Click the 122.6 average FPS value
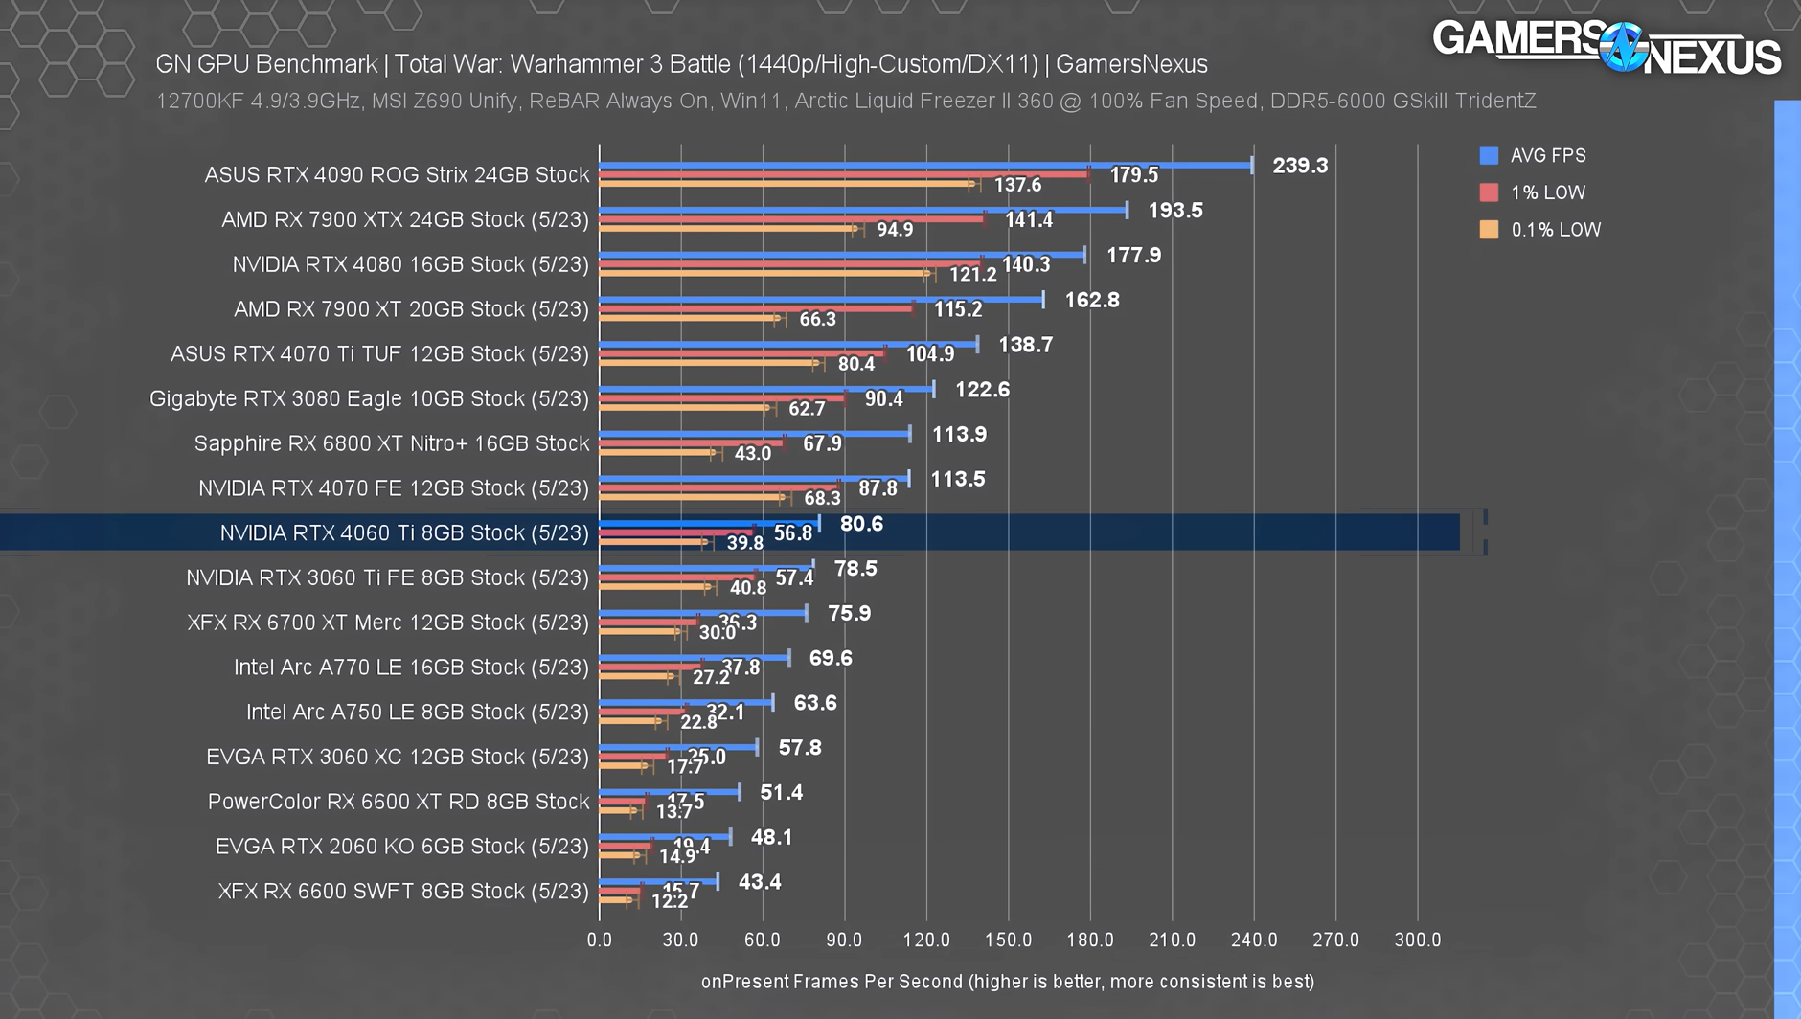1801x1019 pixels. 983,390
